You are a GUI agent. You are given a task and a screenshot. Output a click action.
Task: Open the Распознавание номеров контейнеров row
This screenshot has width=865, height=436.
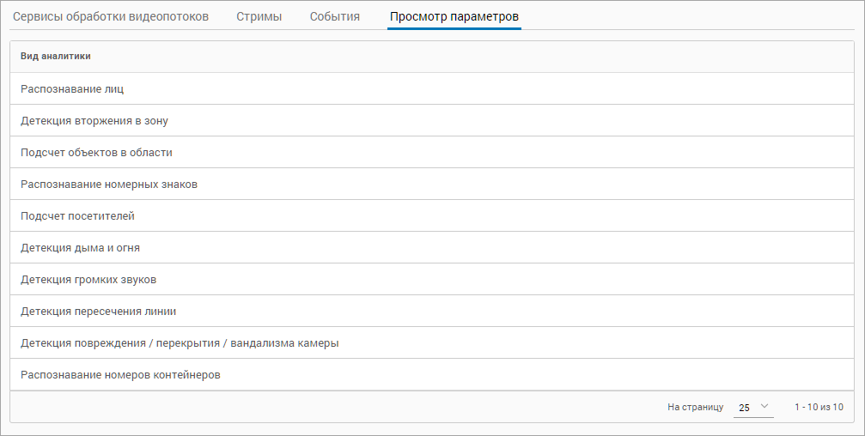120,375
